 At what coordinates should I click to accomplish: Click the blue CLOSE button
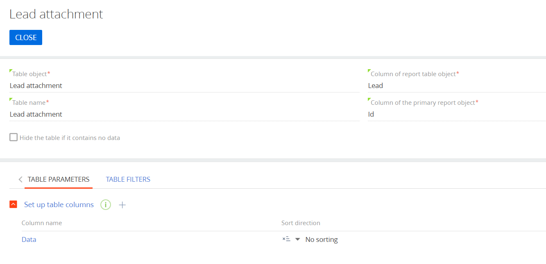[26, 38]
